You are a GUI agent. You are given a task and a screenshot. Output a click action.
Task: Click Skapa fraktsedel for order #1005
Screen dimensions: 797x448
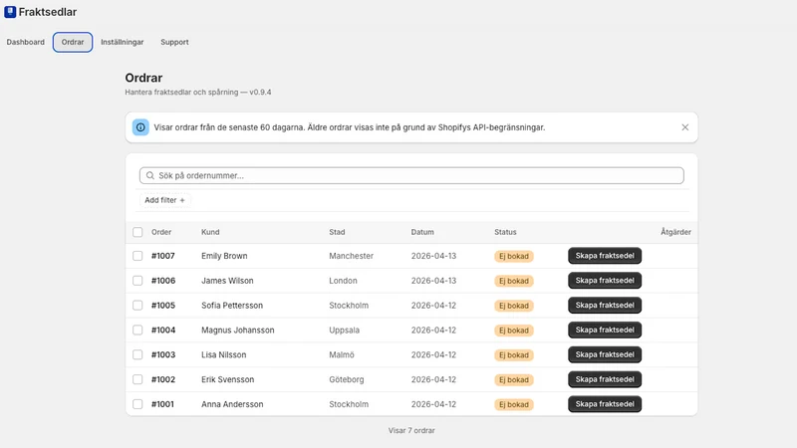(x=605, y=306)
